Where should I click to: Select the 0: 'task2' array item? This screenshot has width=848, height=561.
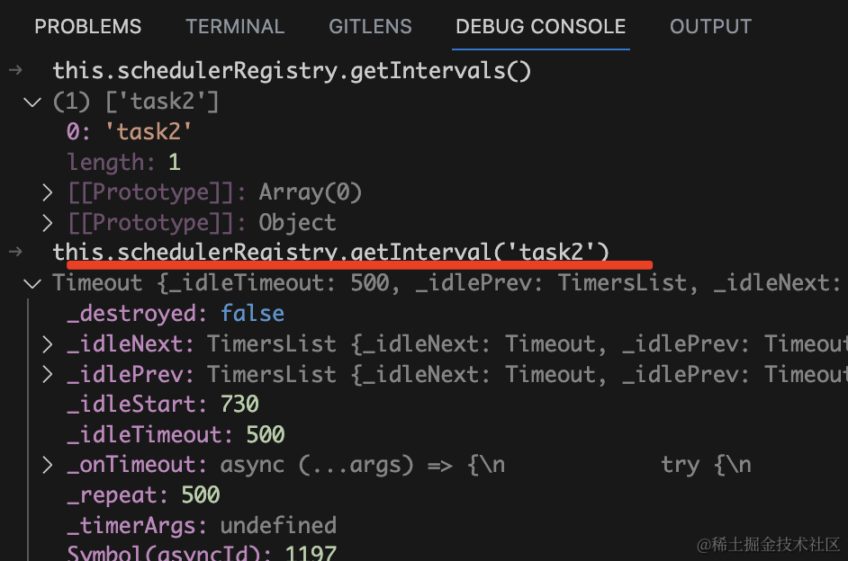pyautogui.click(x=130, y=132)
